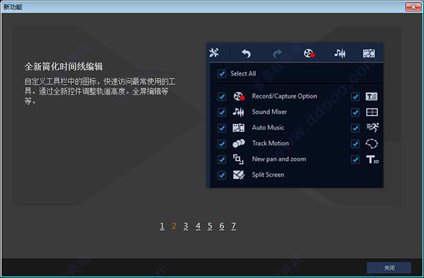Toggle checkbox beside the multi-camera grid icon
This screenshot has height=278, width=424.
pos(355,112)
